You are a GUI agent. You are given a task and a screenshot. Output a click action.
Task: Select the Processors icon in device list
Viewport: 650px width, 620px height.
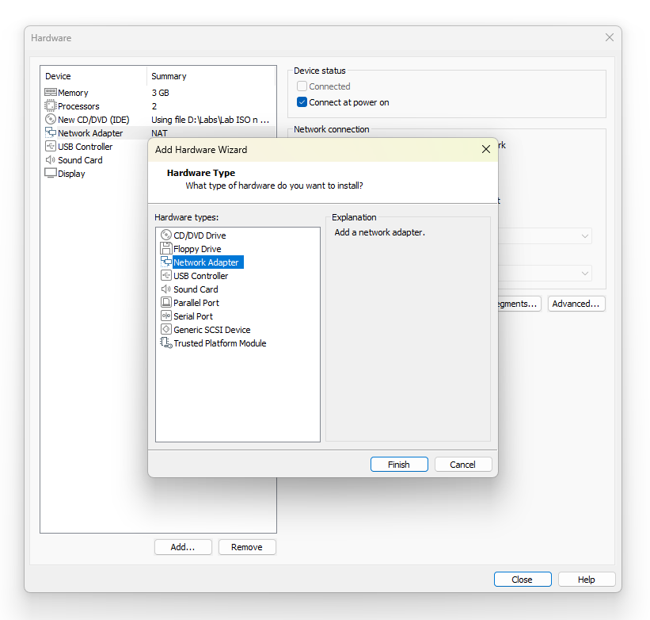50,105
